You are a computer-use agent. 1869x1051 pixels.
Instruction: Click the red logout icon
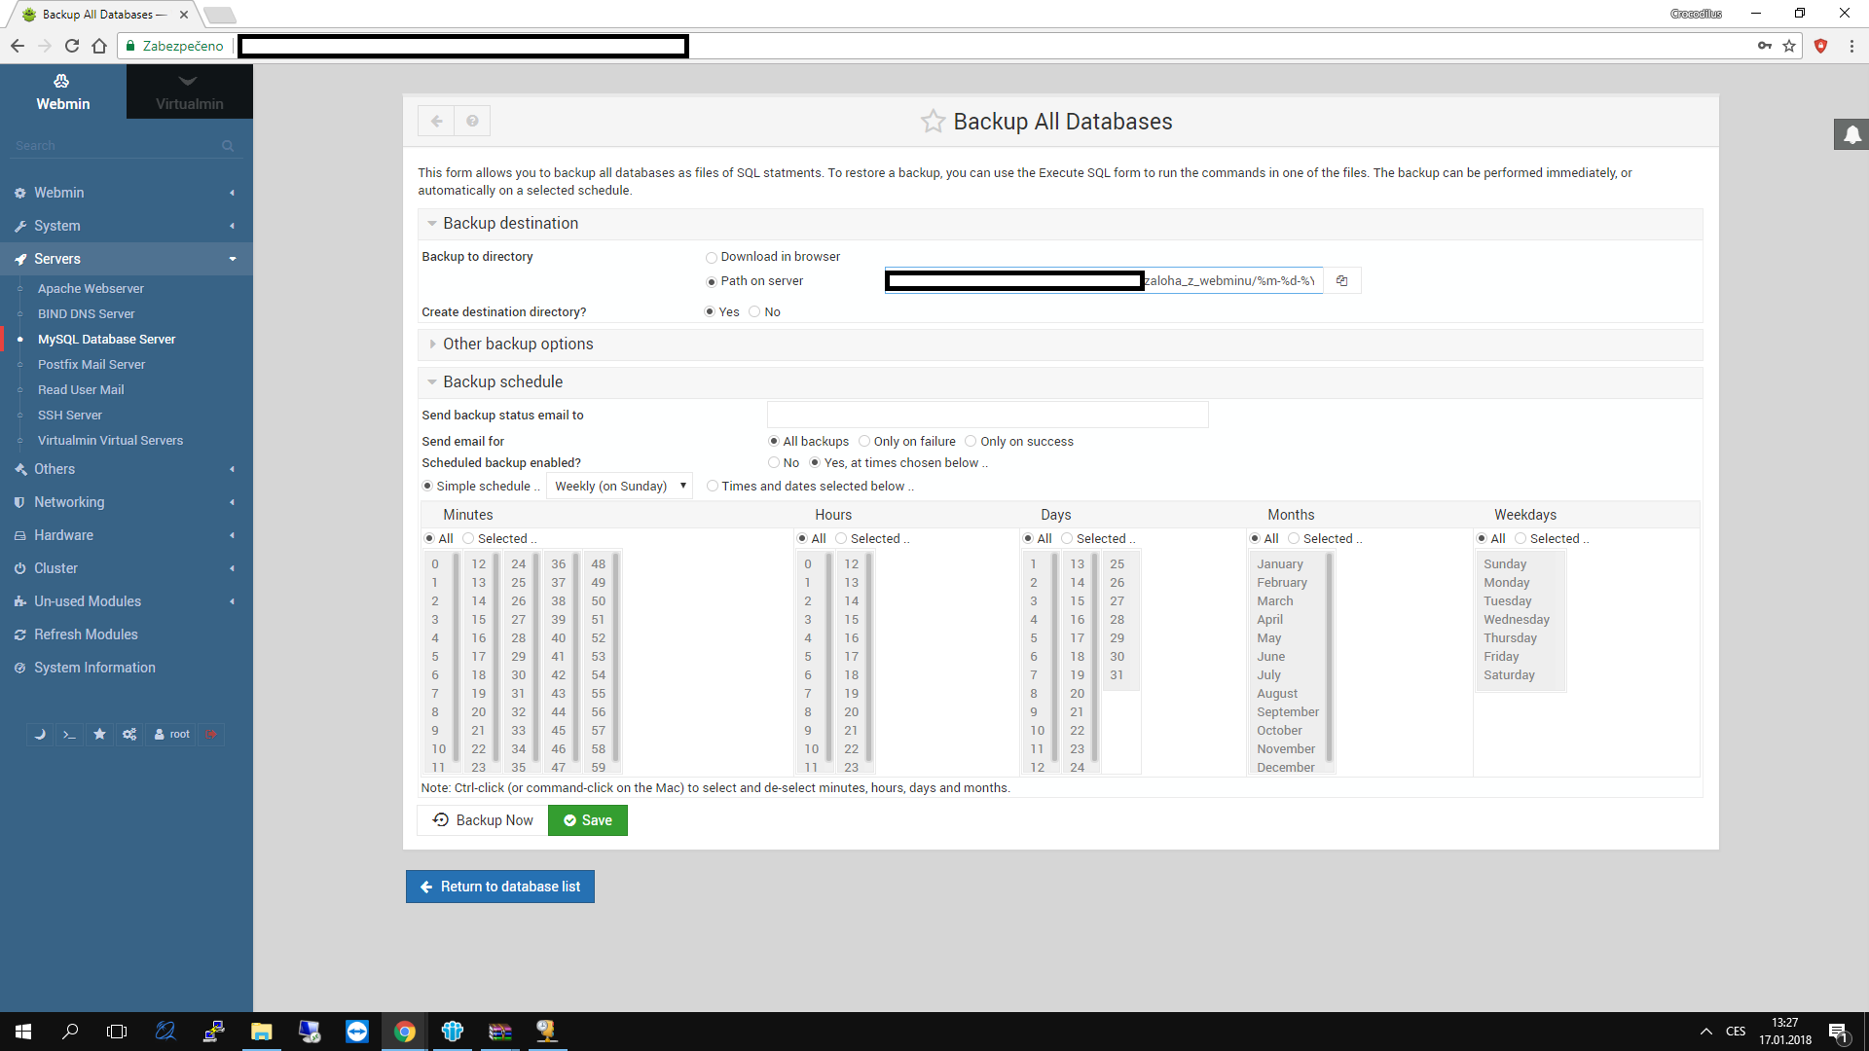tap(211, 735)
